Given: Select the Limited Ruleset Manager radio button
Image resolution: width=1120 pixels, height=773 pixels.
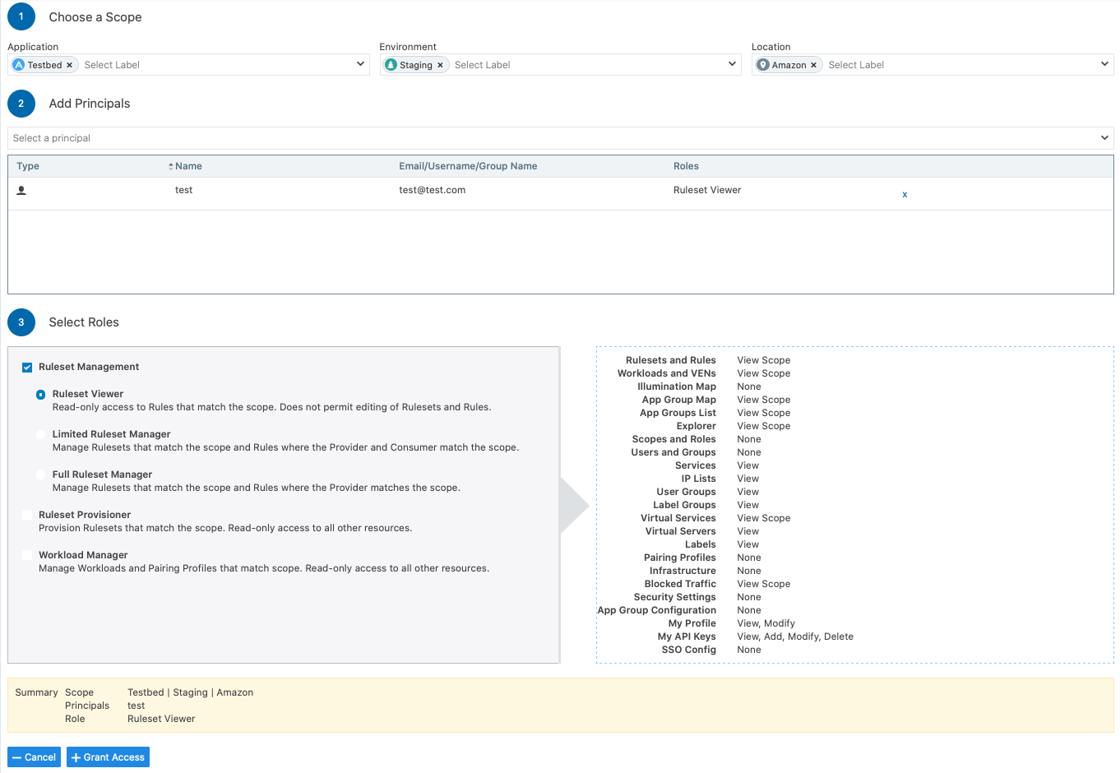Looking at the screenshot, I should tap(41, 434).
